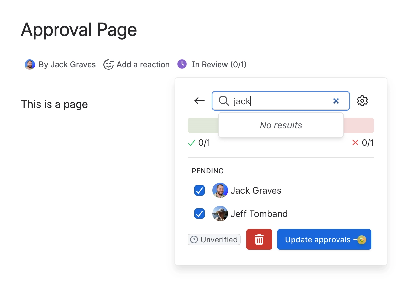Expand the green approved 0/1 section

[x=199, y=143]
